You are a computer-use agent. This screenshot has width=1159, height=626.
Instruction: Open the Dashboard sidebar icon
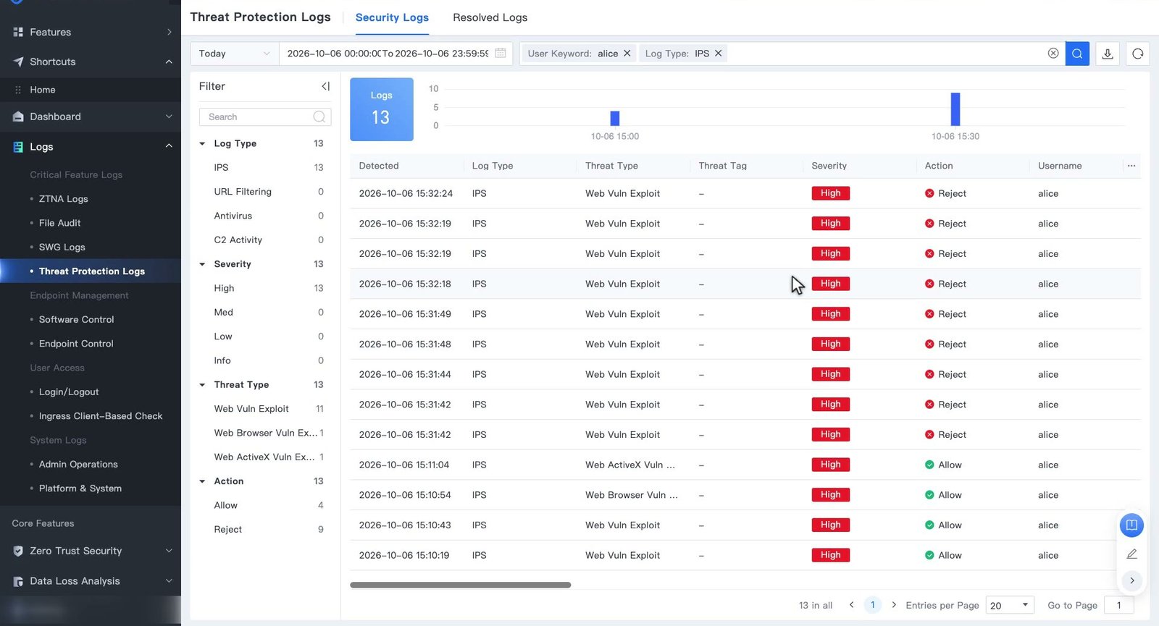point(18,117)
